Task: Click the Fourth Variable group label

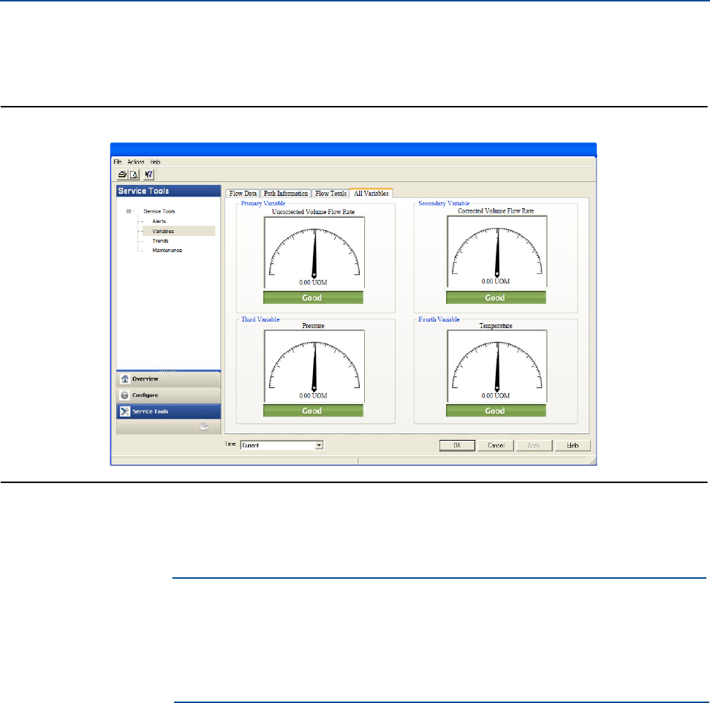Action: (x=439, y=319)
